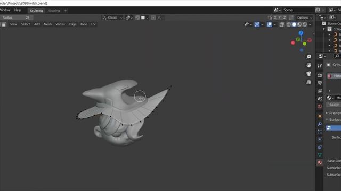Open the Object Data green triangle tab
The image size is (341, 191).
320,155
